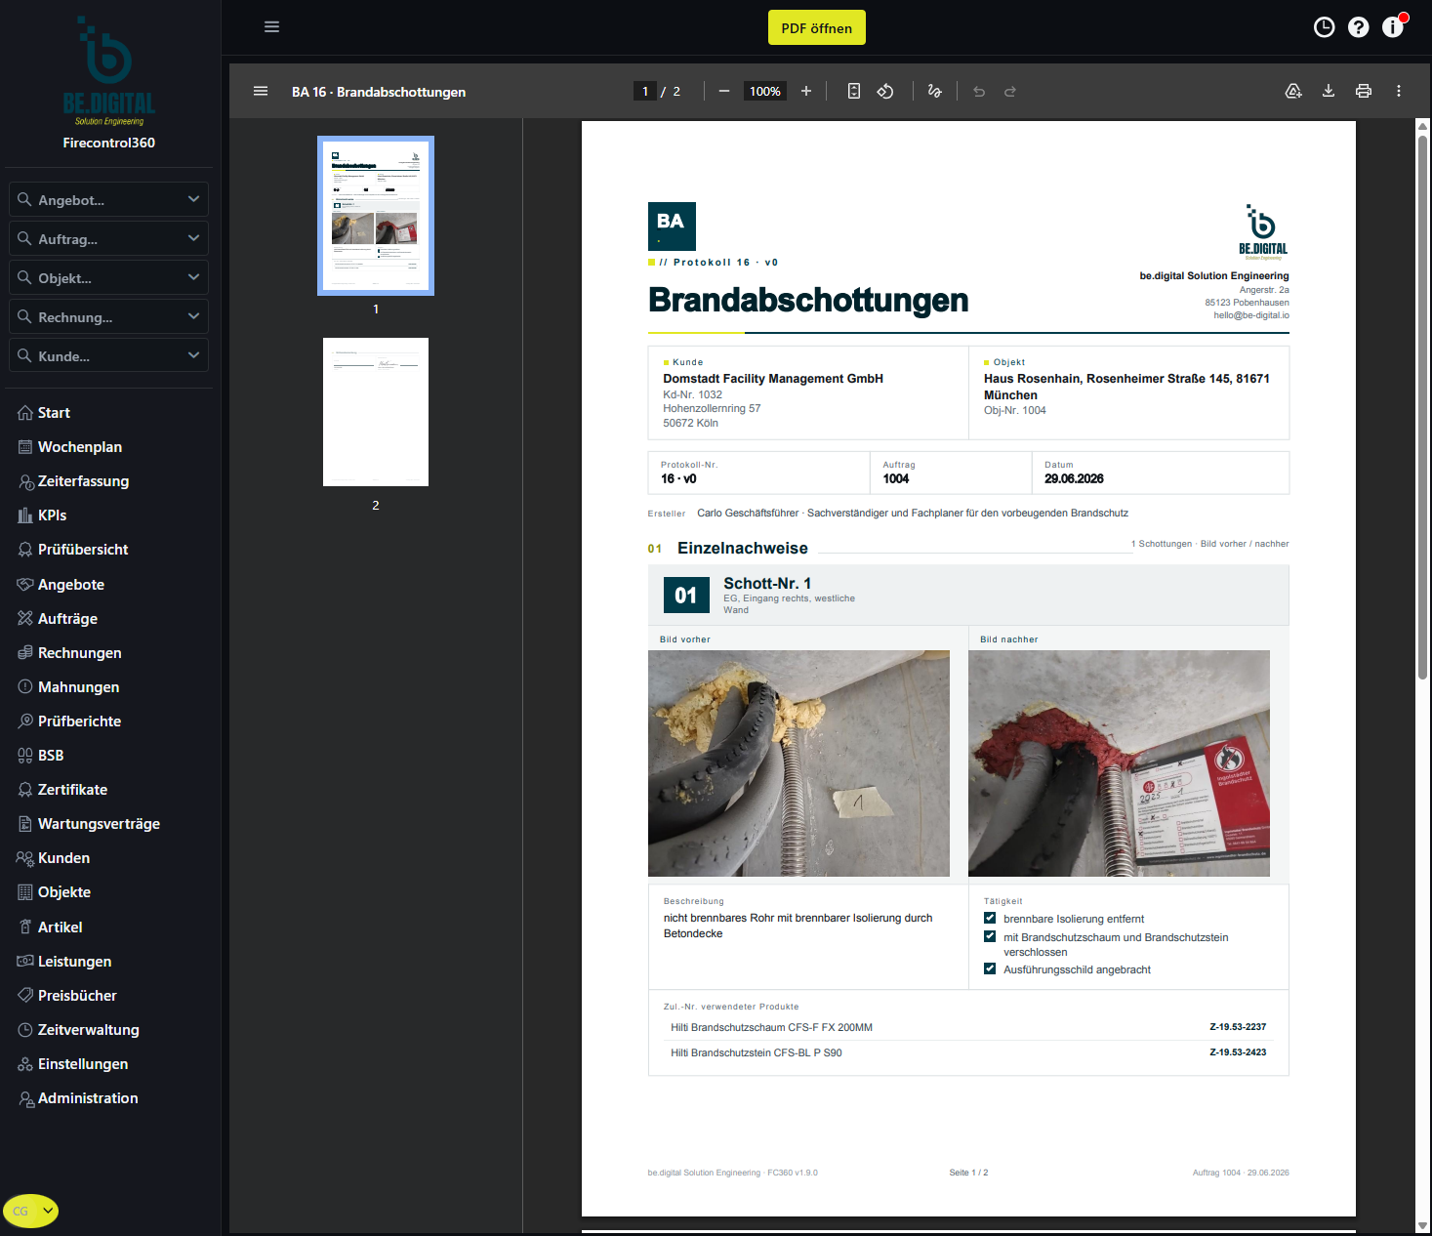1432x1236 pixels.
Task: Expand the Objekt search dropdown
Action: (x=193, y=277)
